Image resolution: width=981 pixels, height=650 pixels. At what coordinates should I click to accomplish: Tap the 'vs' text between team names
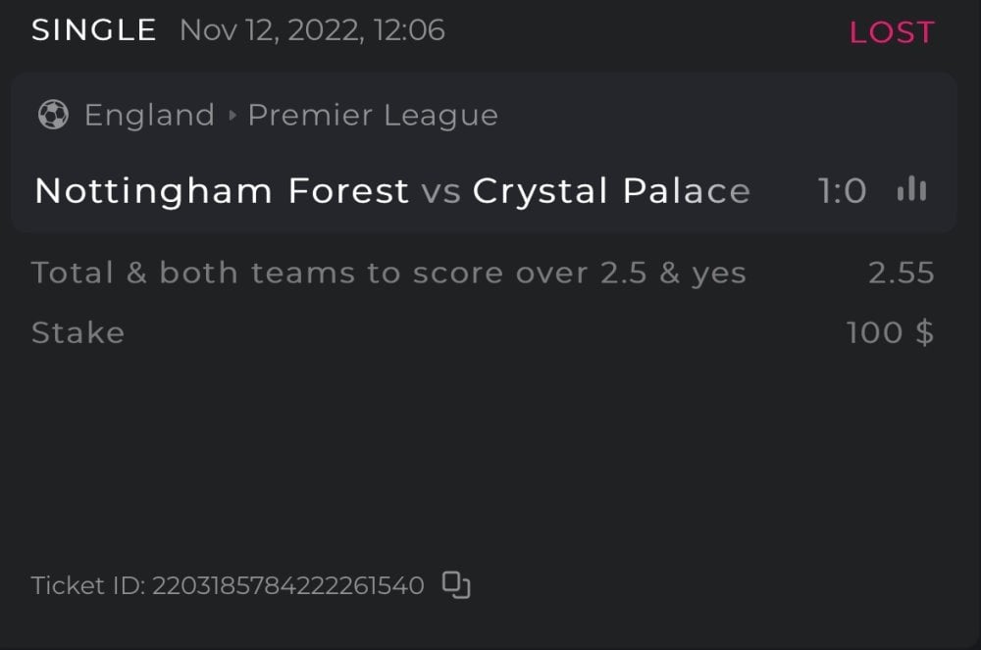click(441, 191)
